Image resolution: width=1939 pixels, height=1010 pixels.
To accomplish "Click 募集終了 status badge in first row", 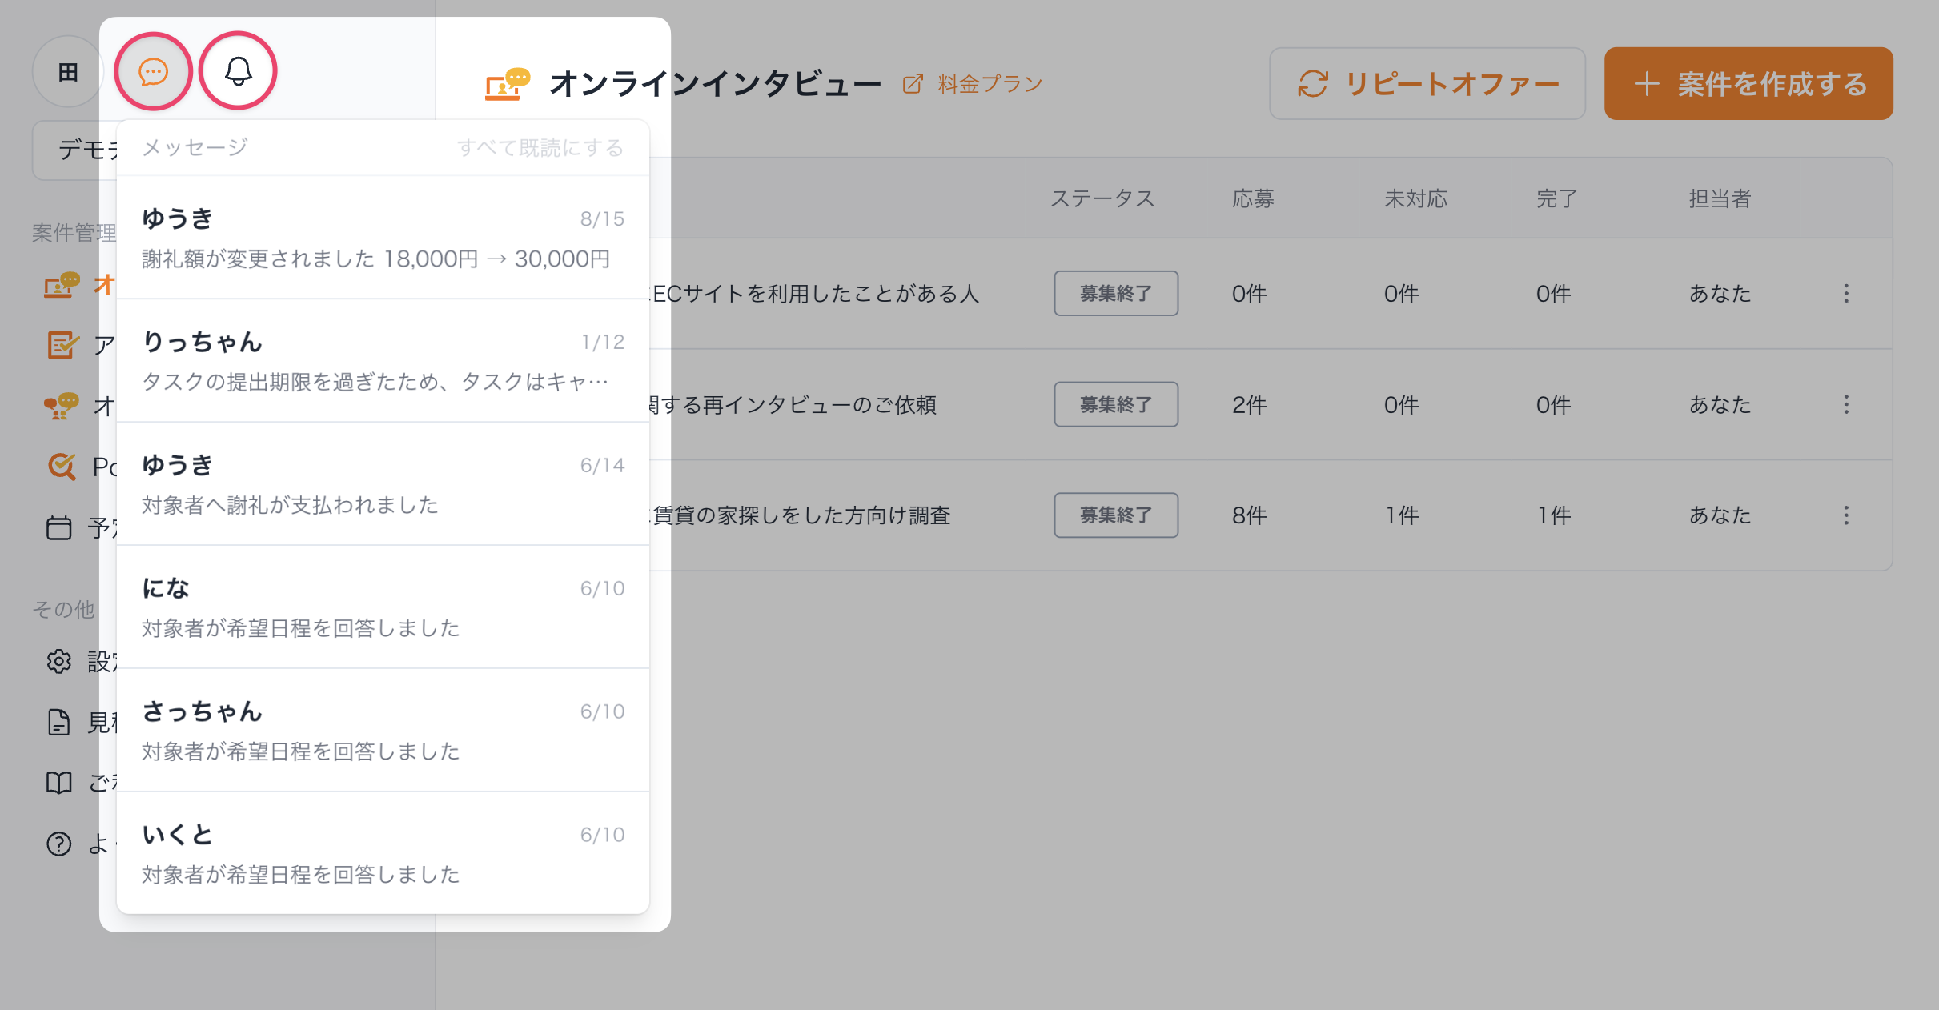I will pos(1116,294).
